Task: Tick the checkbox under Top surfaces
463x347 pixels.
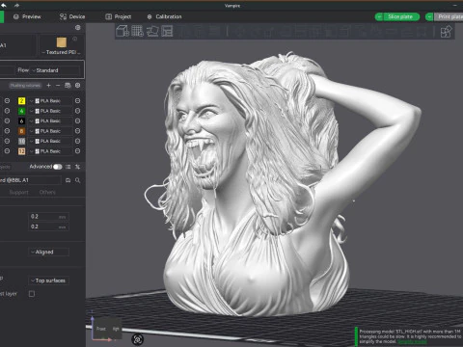Action: 32,294
